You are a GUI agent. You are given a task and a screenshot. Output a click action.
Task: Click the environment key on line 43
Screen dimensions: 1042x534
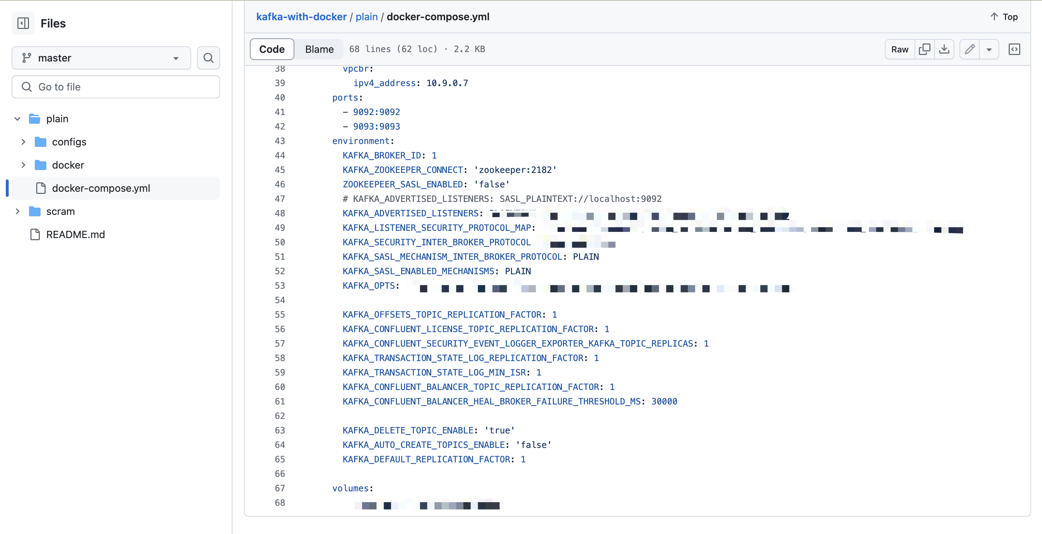point(360,141)
